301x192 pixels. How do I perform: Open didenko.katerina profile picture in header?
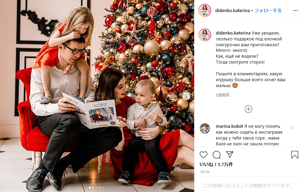point(205,10)
